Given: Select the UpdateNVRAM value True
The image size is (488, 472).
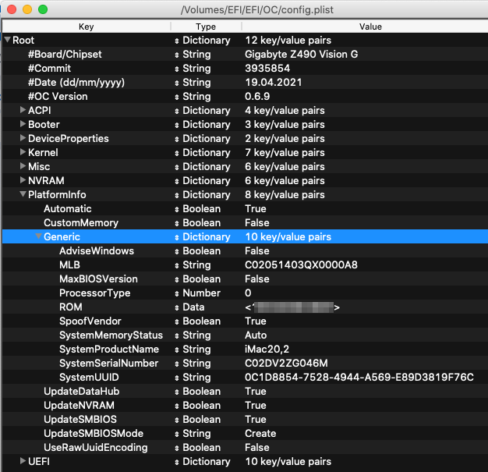Looking at the screenshot, I should click(256, 406).
